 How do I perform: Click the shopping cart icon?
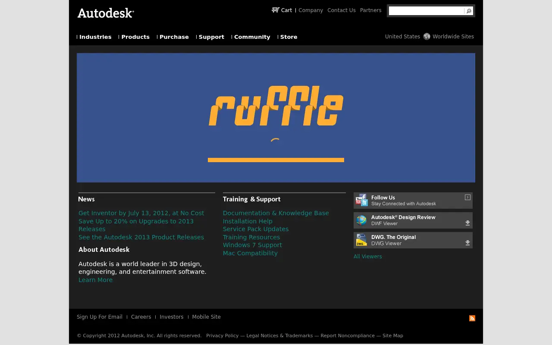275,10
